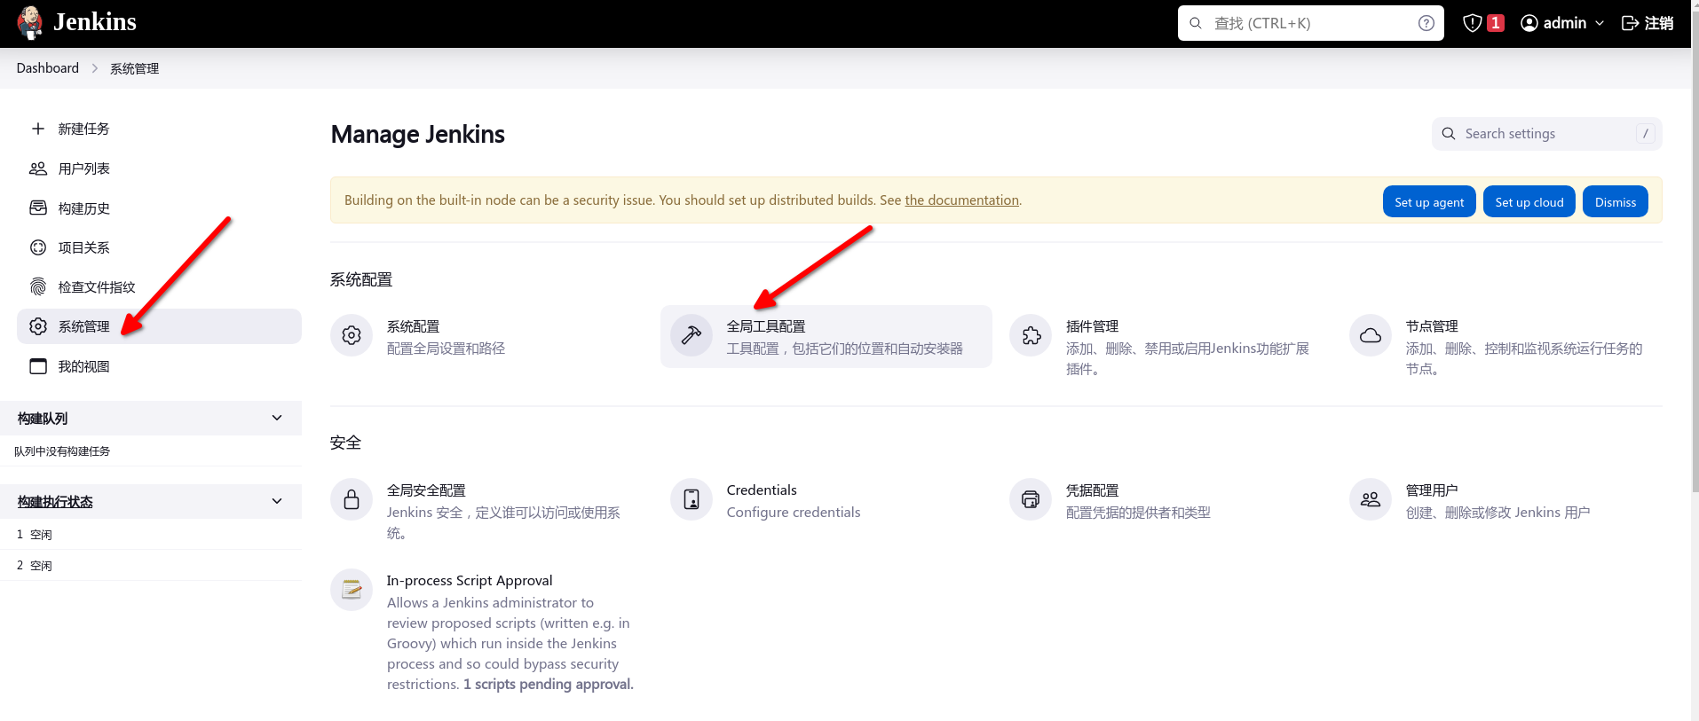Go to Dashboard breadcrumb
Screen dimensions: 1699x721
click(48, 68)
